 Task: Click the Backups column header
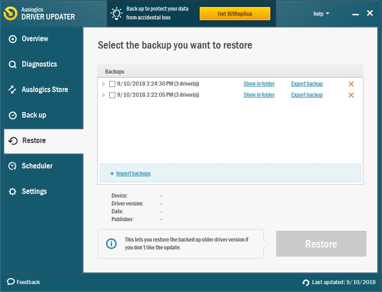[x=115, y=72]
